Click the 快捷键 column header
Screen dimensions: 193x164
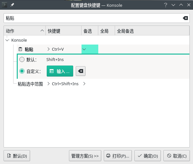coord(63,31)
